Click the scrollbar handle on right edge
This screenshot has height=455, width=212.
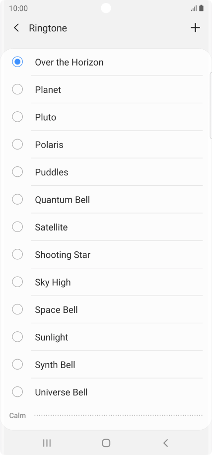tap(211, 106)
